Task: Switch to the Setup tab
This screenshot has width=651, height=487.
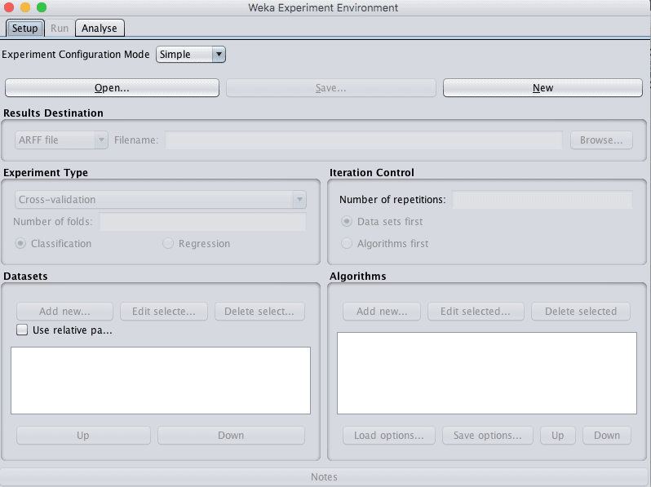Action: [x=24, y=29]
